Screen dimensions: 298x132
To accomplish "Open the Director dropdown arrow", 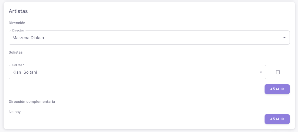I will (x=284, y=38).
